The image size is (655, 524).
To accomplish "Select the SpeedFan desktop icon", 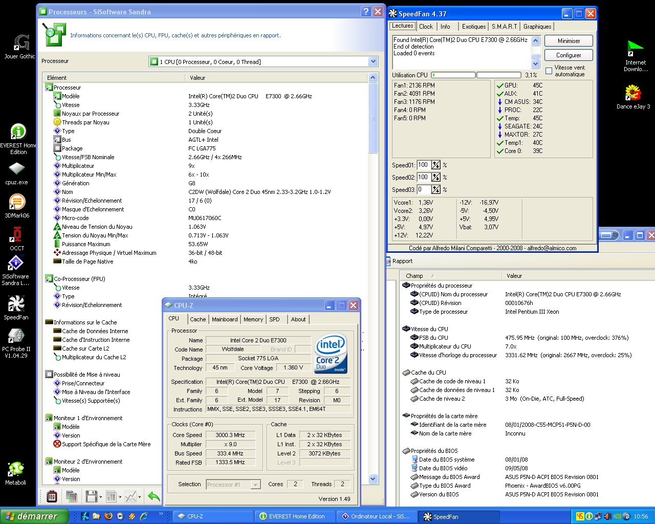I will coord(16,308).
